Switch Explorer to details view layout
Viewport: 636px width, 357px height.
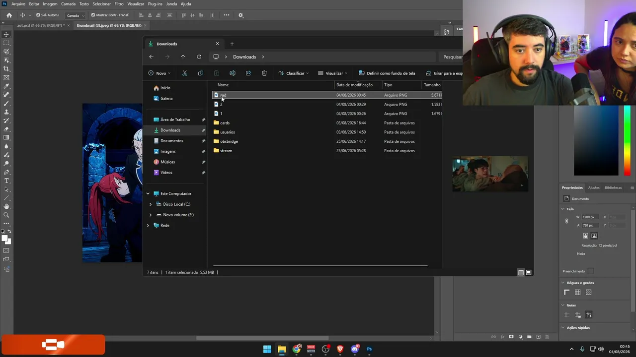[x=521, y=272]
